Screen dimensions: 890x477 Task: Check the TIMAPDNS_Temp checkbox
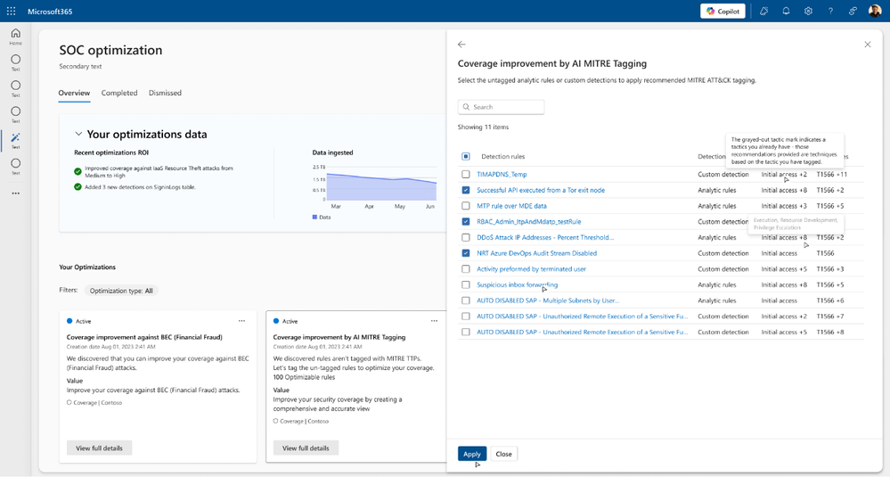pyautogui.click(x=465, y=175)
